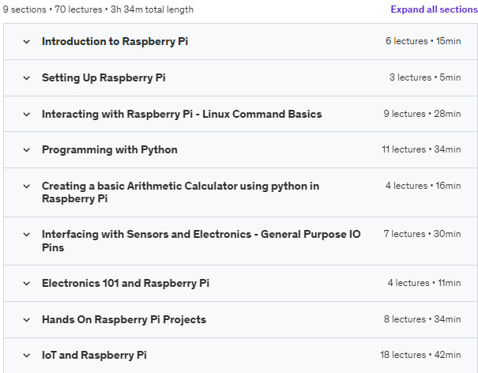This screenshot has height=373, width=478.
Task: Expand the Linux Command Basics section chevron
Action: click(x=27, y=115)
